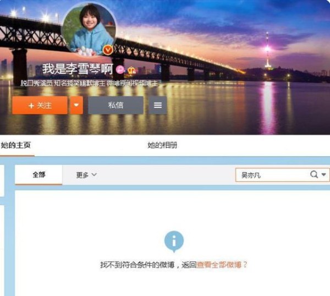Focus the search field containing 吴亦凡
The image size is (330, 296).
(x=283, y=175)
